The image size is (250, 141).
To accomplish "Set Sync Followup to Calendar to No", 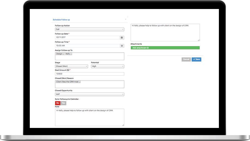I will 58,103.
